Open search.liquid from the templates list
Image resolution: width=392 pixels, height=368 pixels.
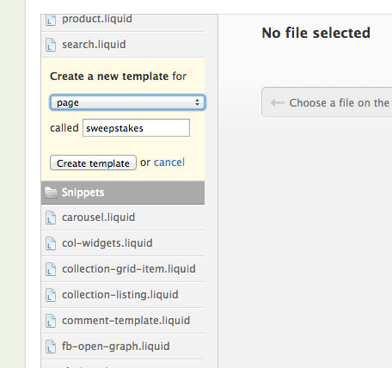(x=94, y=45)
